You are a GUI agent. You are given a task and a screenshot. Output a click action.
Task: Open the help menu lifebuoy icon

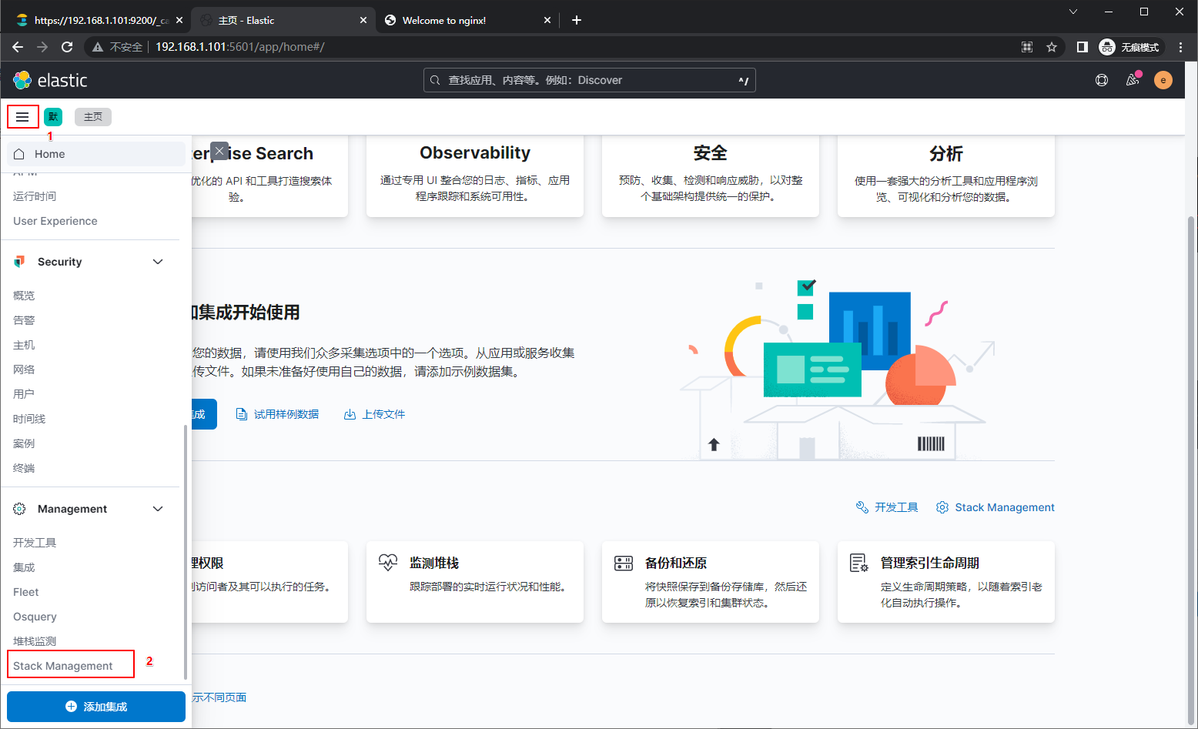1102,80
